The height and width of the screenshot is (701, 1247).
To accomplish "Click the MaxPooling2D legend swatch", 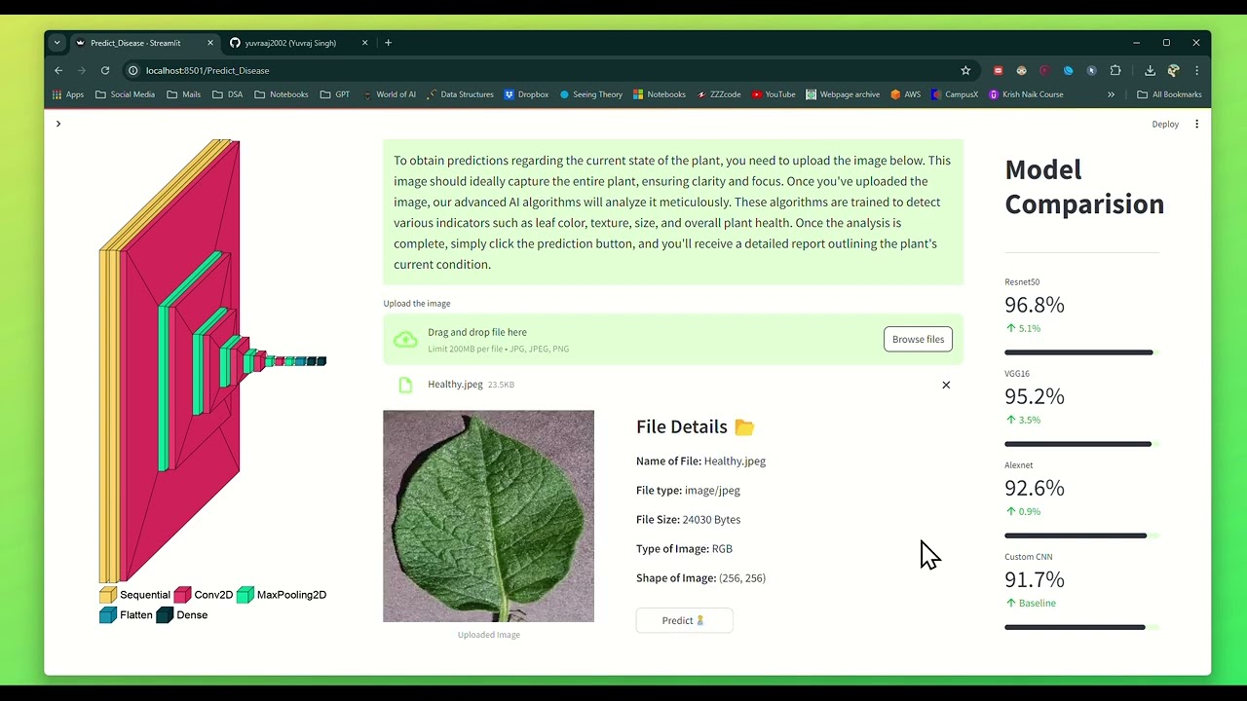I will click(246, 594).
